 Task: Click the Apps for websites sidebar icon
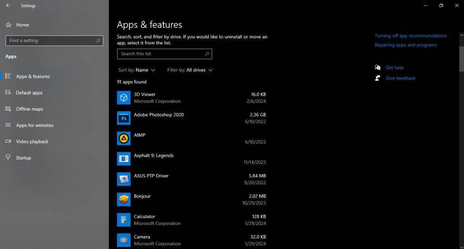point(8,125)
